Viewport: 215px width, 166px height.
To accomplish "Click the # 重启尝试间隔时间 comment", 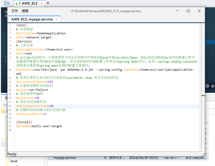I will tap(31, 102).
